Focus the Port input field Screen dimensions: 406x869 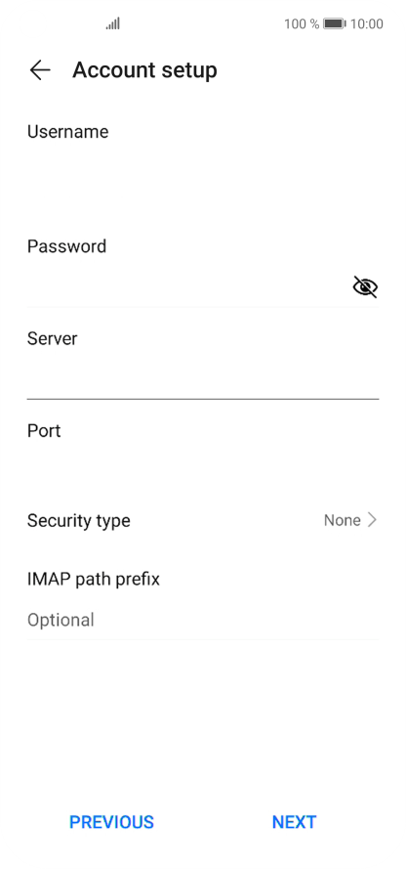pos(203,471)
